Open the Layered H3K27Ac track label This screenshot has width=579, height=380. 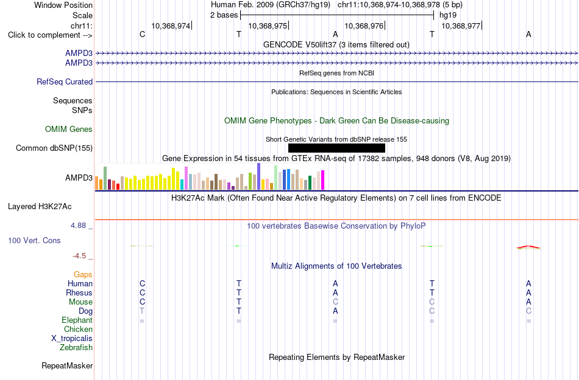click(x=40, y=207)
